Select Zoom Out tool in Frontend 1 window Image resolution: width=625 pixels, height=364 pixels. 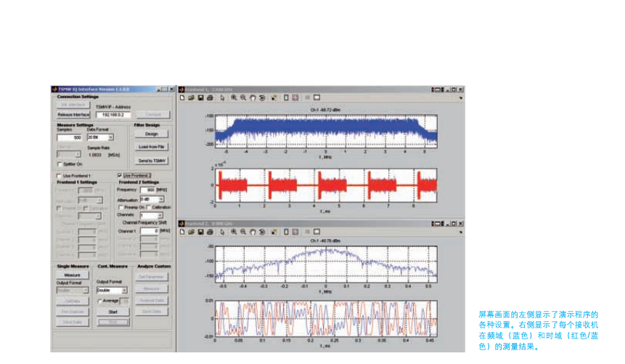[x=243, y=98]
